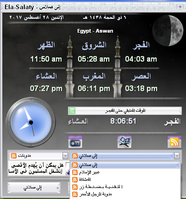Click the Dhuhr time 11:50 am
Image resolution: width=186 pixels, height=199 pixels.
click(x=46, y=59)
